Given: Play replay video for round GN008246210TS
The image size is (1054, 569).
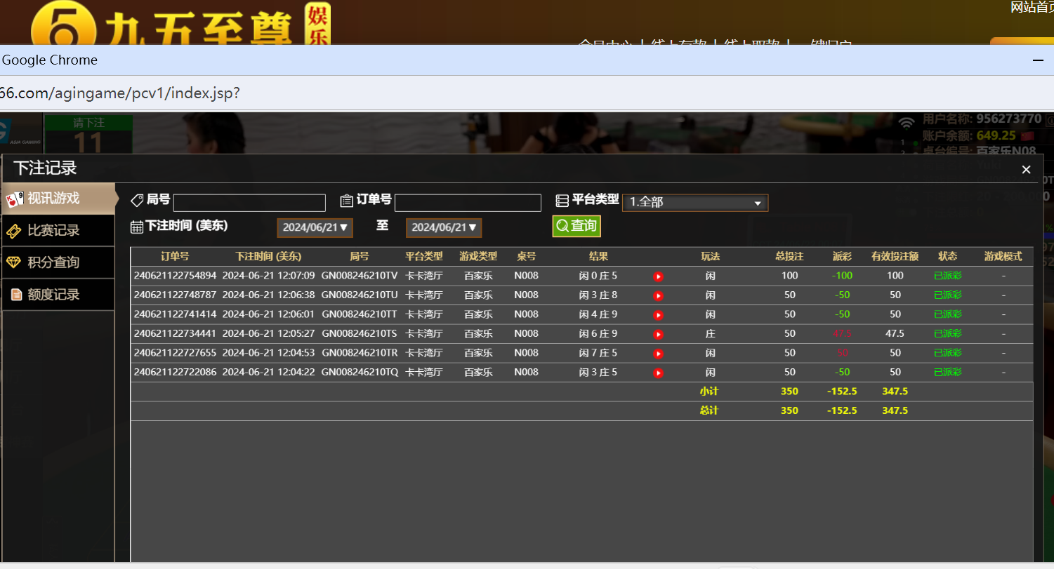Looking at the screenshot, I should (x=658, y=335).
